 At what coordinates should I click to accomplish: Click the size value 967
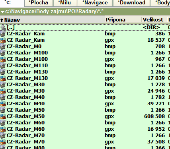(160, 59)
